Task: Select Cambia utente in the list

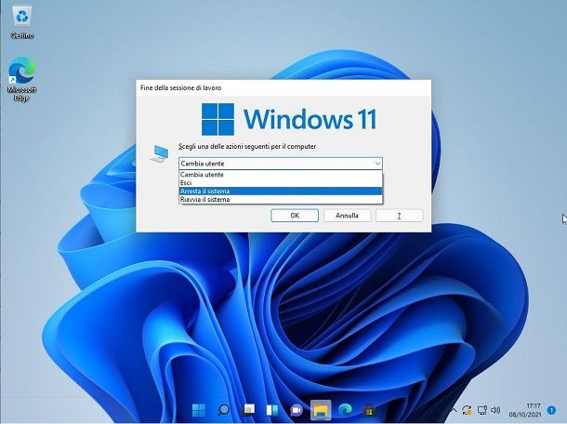Action: tap(281, 175)
